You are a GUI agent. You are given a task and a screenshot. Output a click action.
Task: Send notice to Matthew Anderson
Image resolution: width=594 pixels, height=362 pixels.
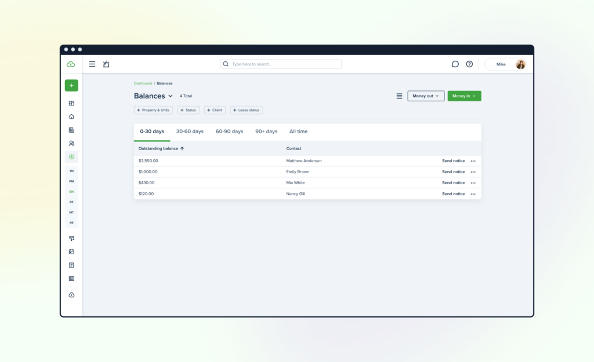[453, 161]
